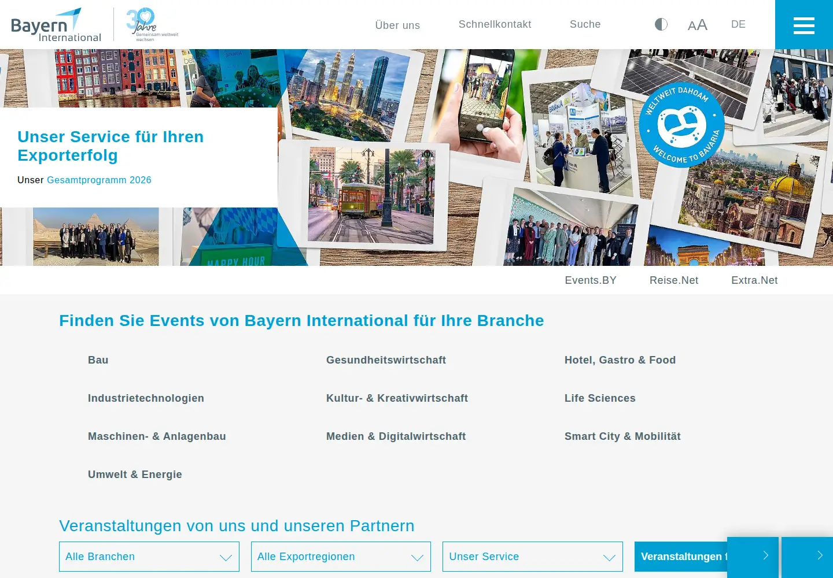Click the Veranstaltungen search button
The width and height of the screenshot is (833, 578).
[681, 557]
